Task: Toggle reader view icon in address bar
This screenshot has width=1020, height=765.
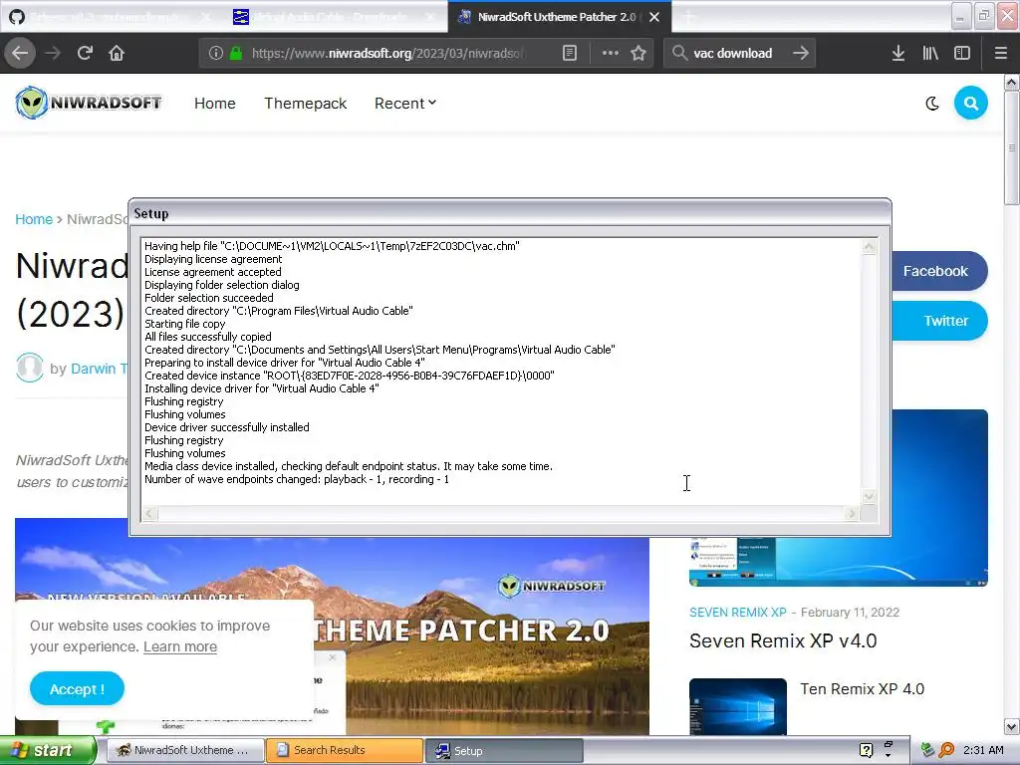Action: [569, 54]
